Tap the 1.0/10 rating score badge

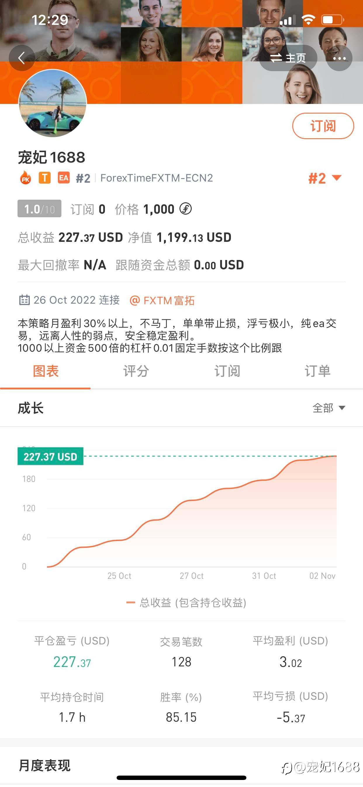pyautogui.click(x=39, y=209)
